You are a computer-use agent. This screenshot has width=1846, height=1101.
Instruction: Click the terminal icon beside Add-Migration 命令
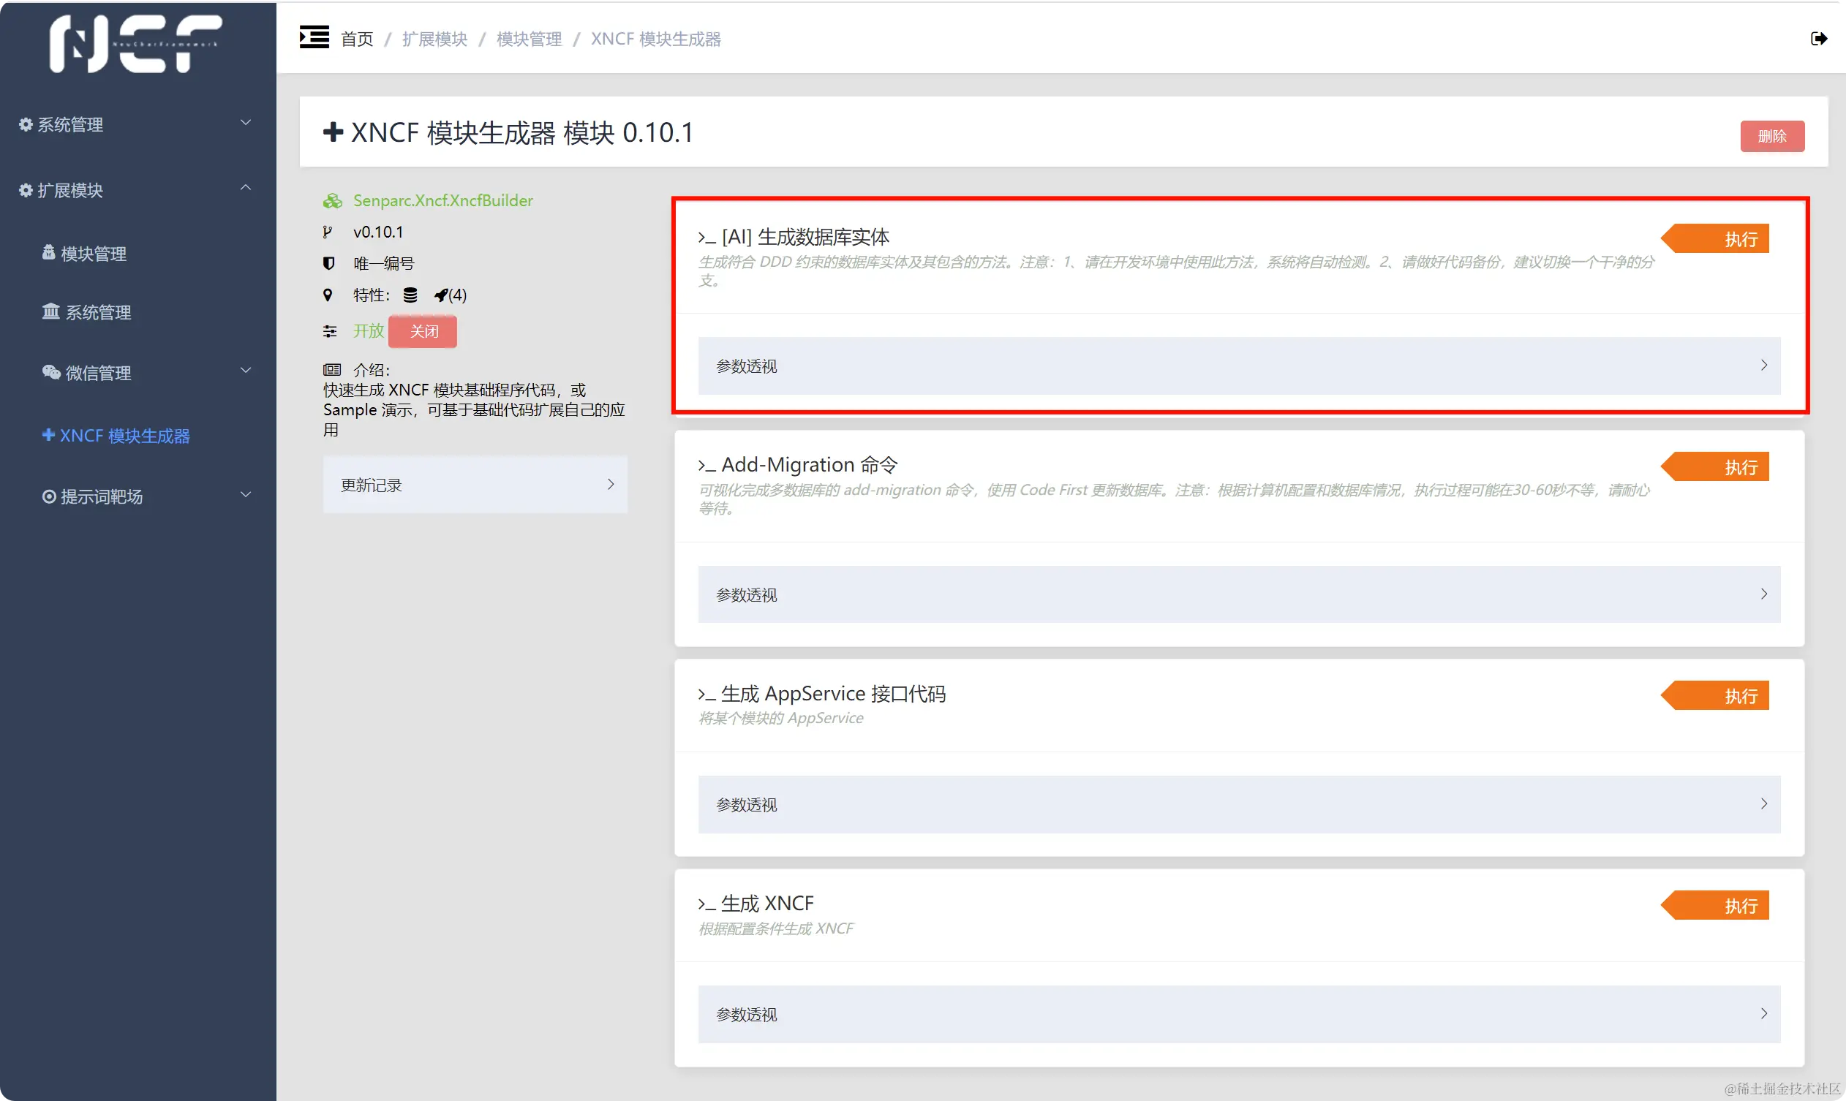pos(707,466)
